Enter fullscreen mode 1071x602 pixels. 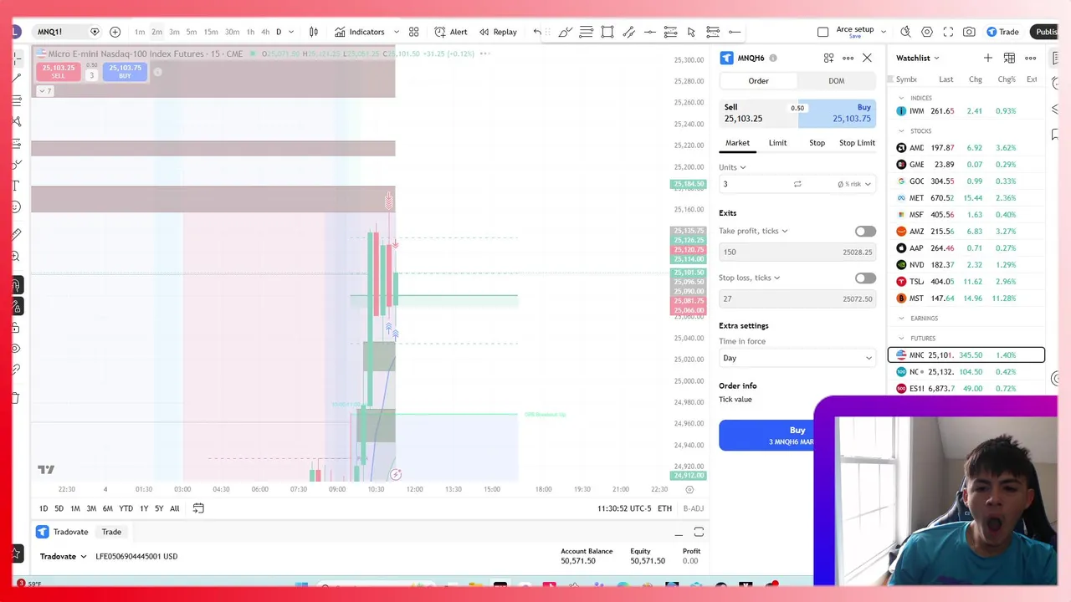948,32
